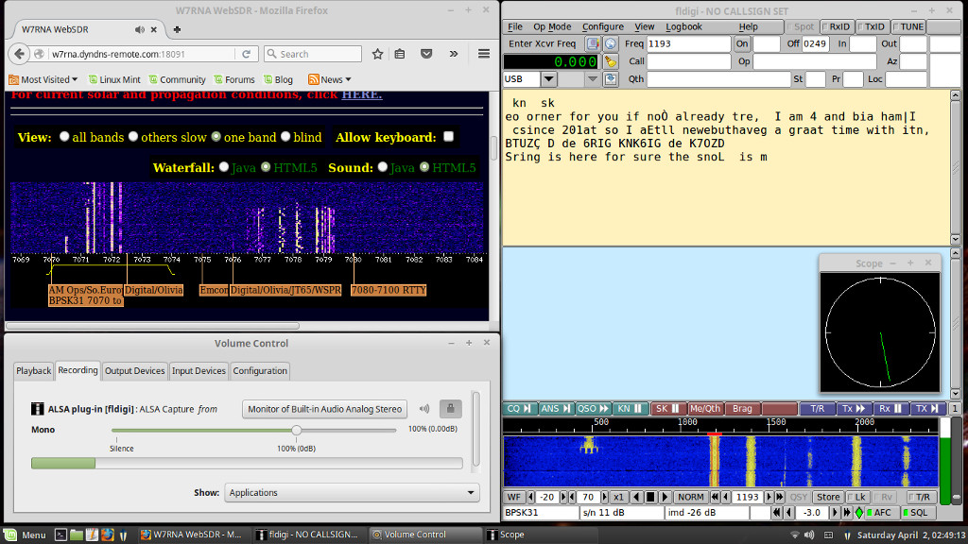
Task: Mute the W7RNA WebSDR tab audio
Action: [x=140, y=29]
